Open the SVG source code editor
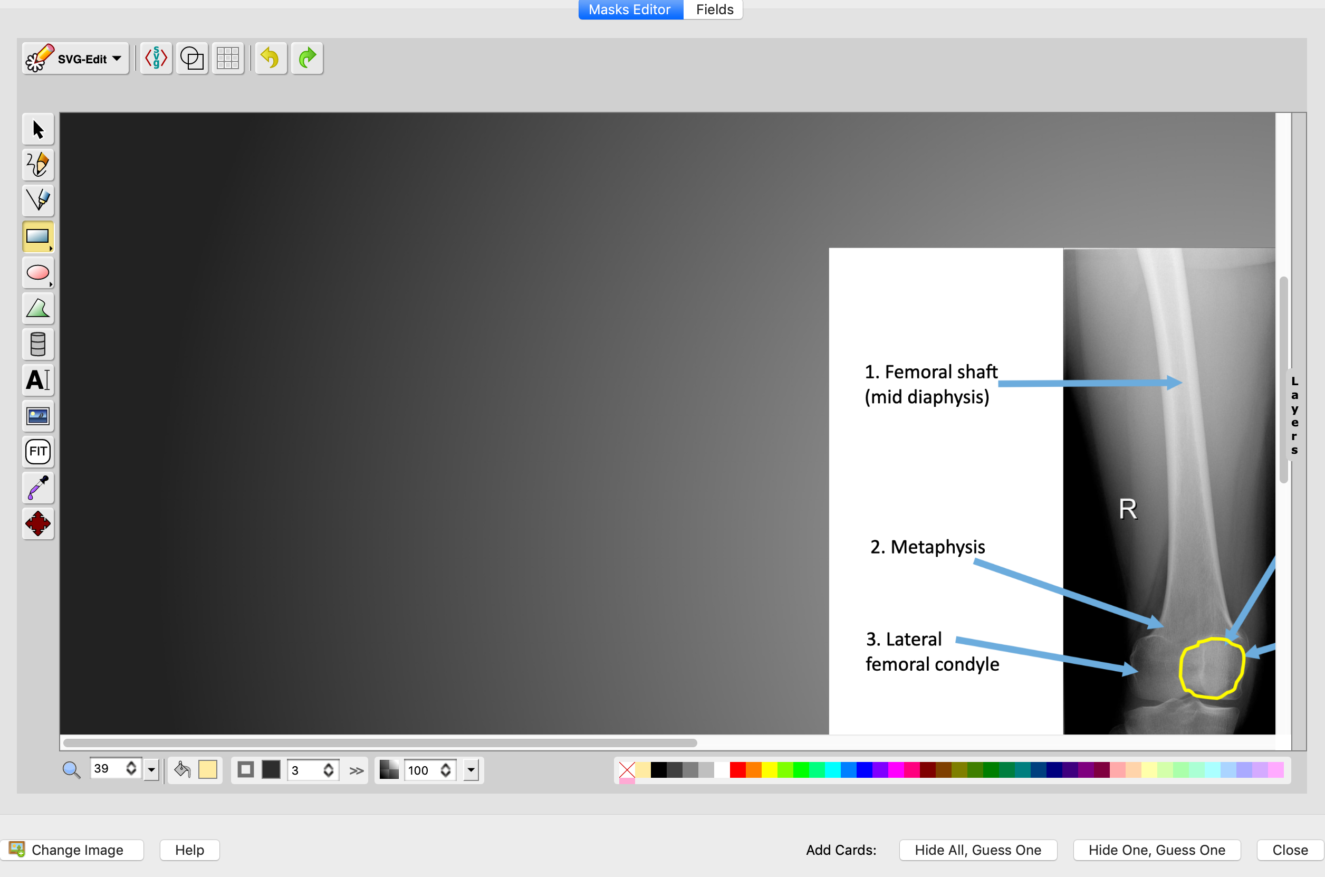Screen dimensions: 1325x877 156,58
